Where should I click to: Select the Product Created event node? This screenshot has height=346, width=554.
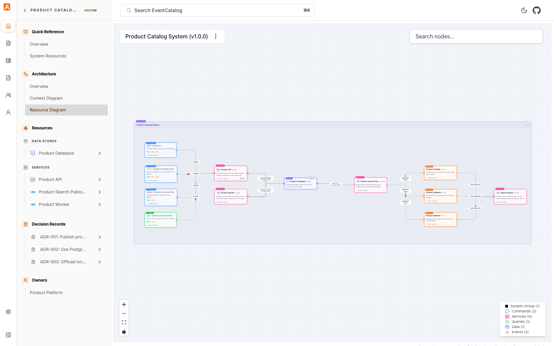pos(440,173)
